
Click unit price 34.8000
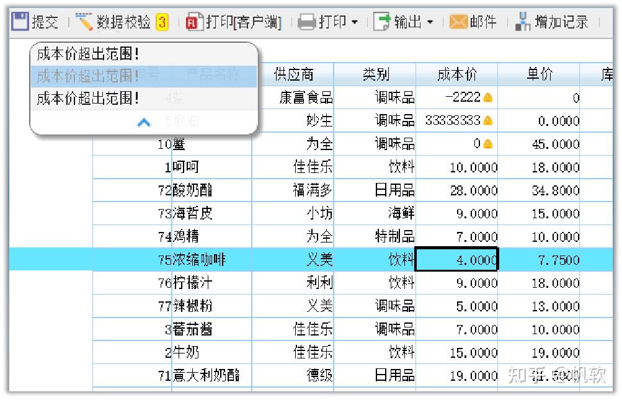539,190
